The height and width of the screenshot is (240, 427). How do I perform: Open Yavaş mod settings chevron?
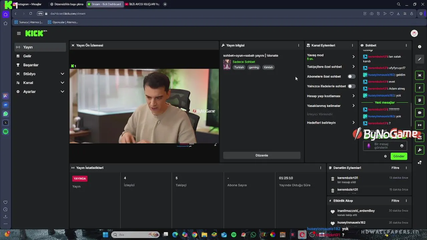pos(354,57)
